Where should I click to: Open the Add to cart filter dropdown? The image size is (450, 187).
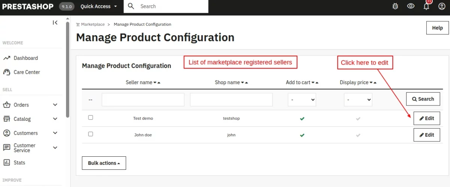pos(302,100)
